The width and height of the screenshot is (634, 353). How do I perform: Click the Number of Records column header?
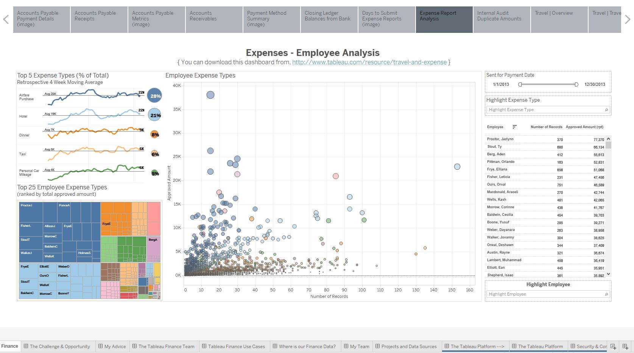(x=546, y=127)
